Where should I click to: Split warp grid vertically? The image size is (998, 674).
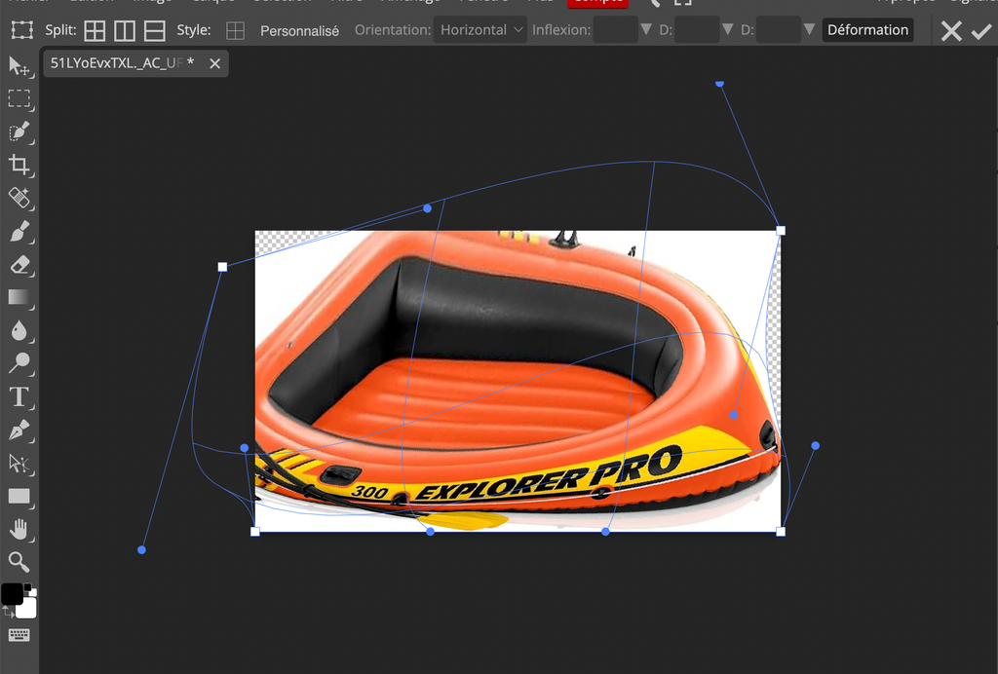click(125, 30)
